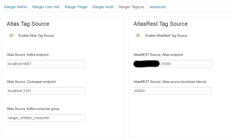This screenshot has height=140, width=232.
Task: Click the 'Enable Atlas Tag Source' label text
Action: [36, 36]
